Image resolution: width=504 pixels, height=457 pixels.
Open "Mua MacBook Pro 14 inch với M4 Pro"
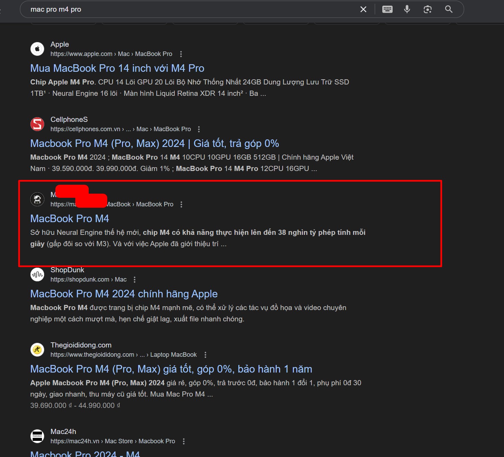click(117, 68)
